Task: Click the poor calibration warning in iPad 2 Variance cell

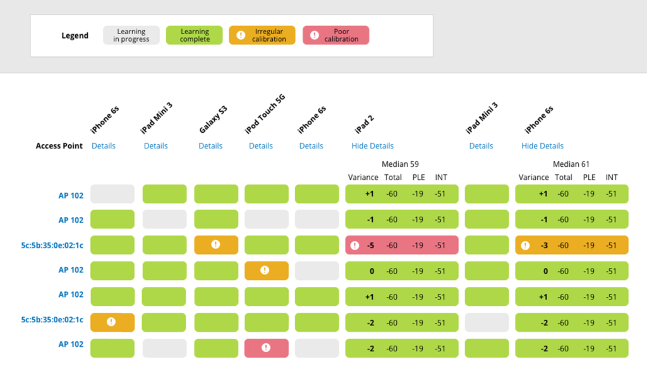Action: click(x=353, y=245)
